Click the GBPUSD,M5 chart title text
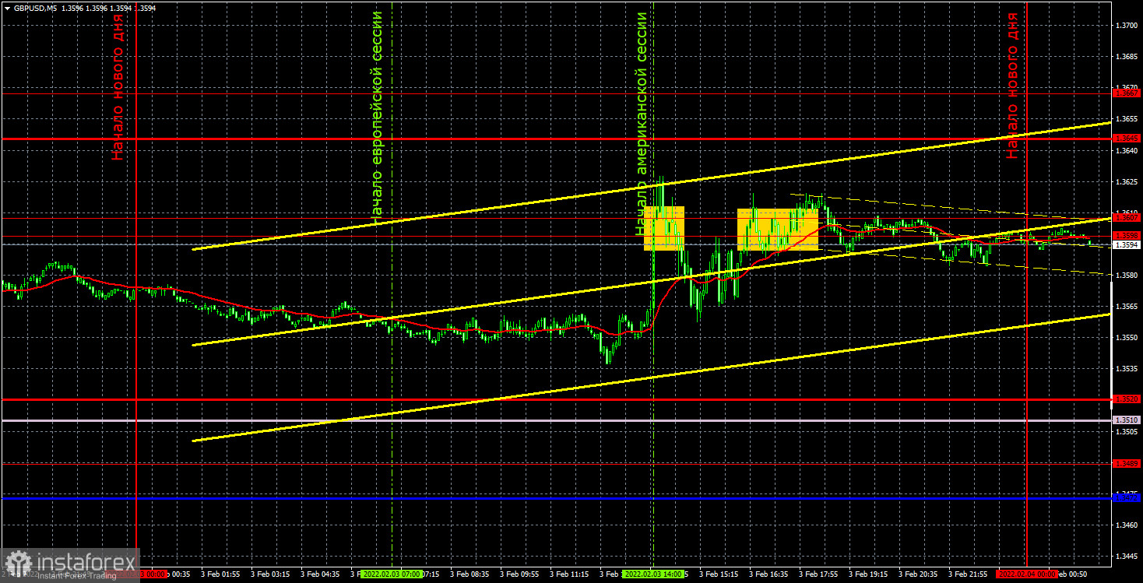This screenshot has width=1143, height=583. (36, 8)
